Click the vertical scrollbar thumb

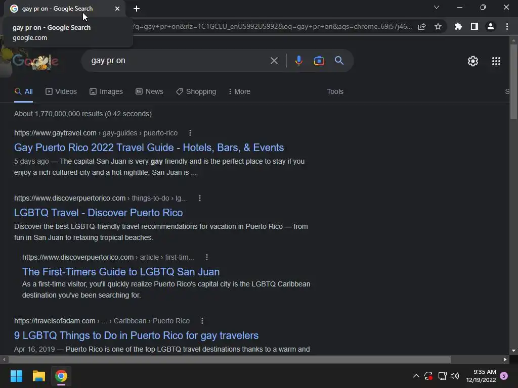tap(513, 82)
